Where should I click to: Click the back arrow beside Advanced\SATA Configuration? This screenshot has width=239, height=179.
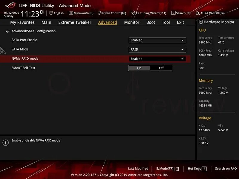(8, 31)
